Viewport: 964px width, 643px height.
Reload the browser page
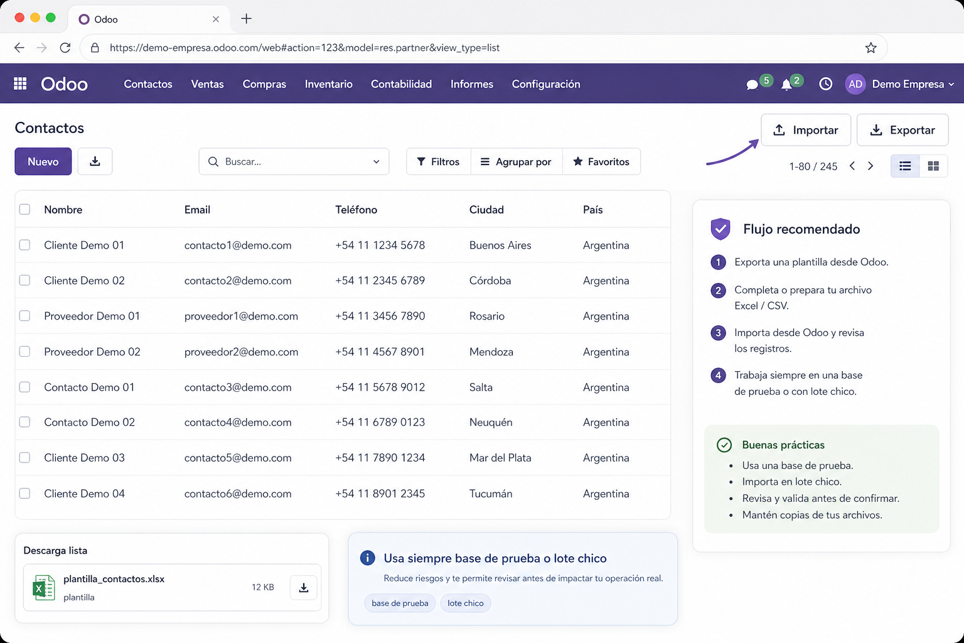coord(65,48)
